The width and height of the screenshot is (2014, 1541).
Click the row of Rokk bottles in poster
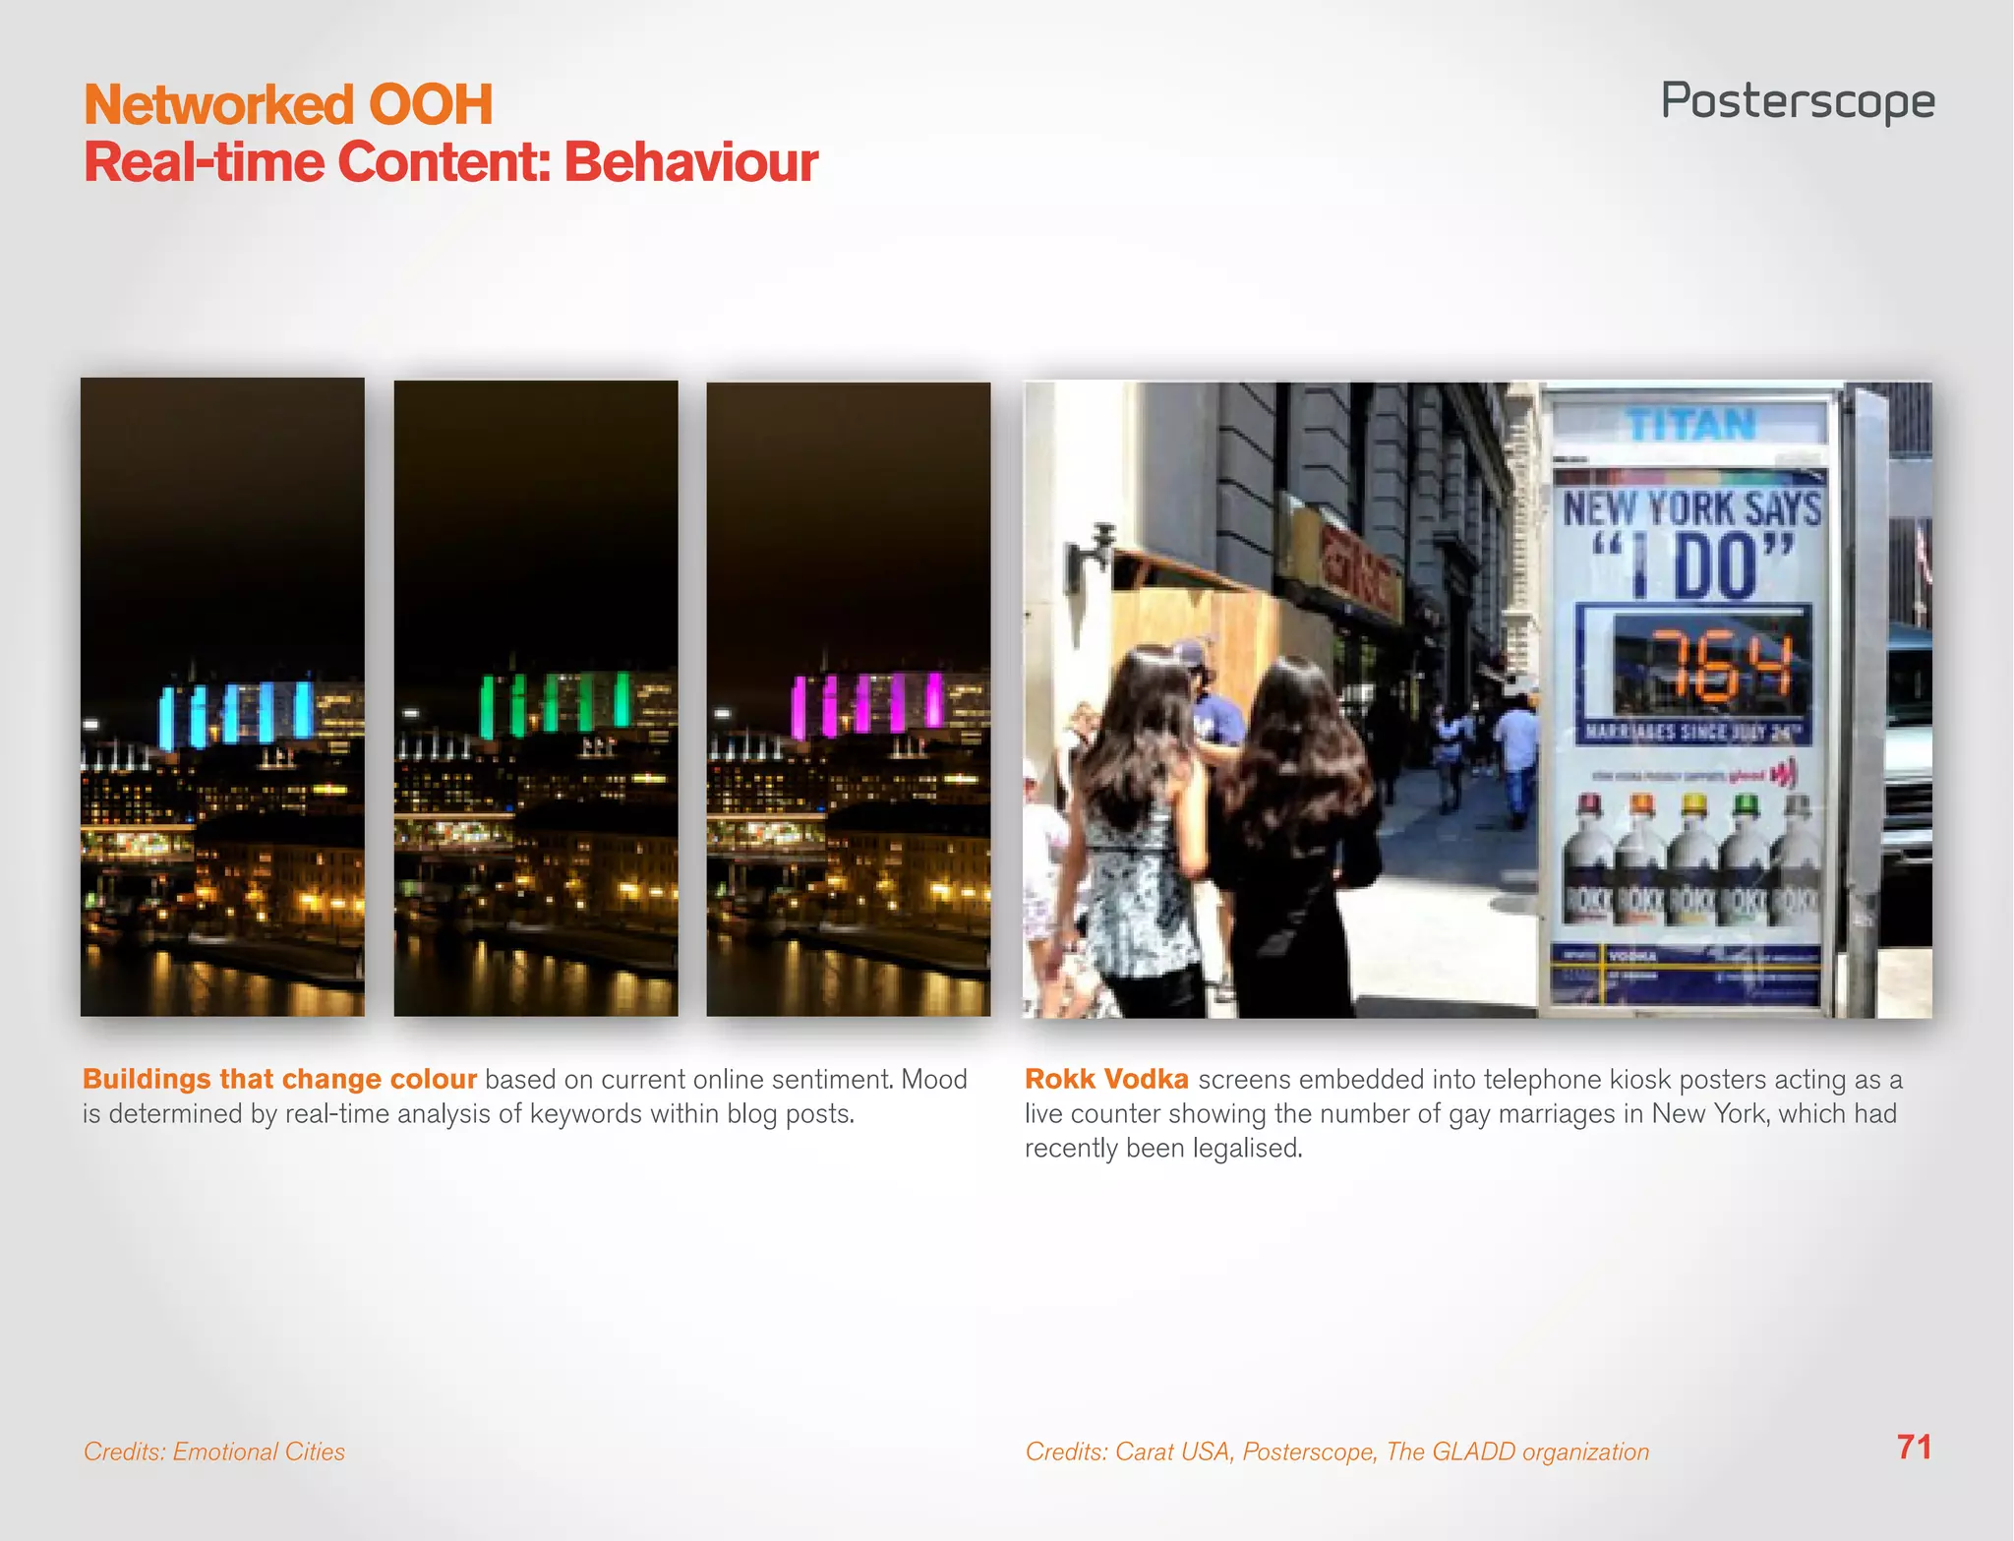click(x=1690, y=860)
